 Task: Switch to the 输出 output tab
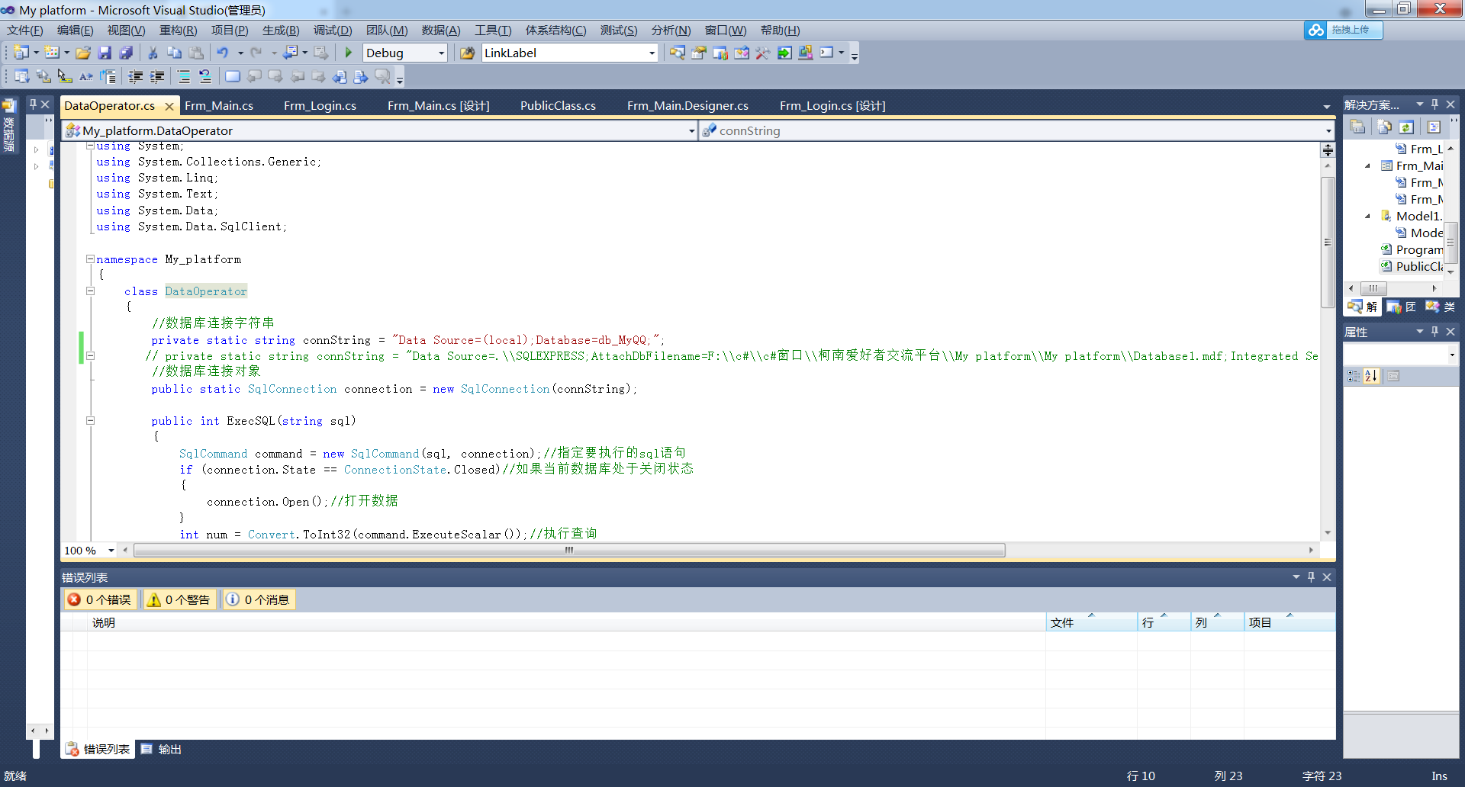pos(161,750)
